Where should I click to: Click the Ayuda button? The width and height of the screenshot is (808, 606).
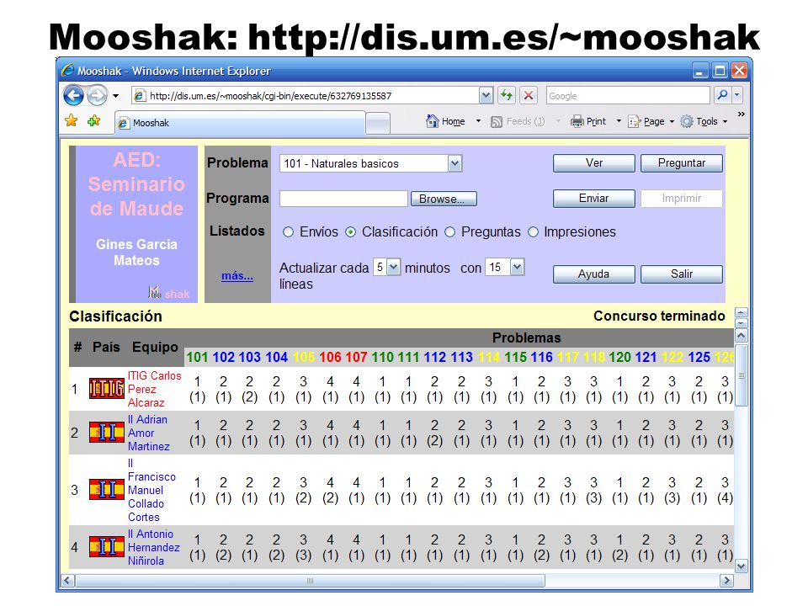coord(593,274)
